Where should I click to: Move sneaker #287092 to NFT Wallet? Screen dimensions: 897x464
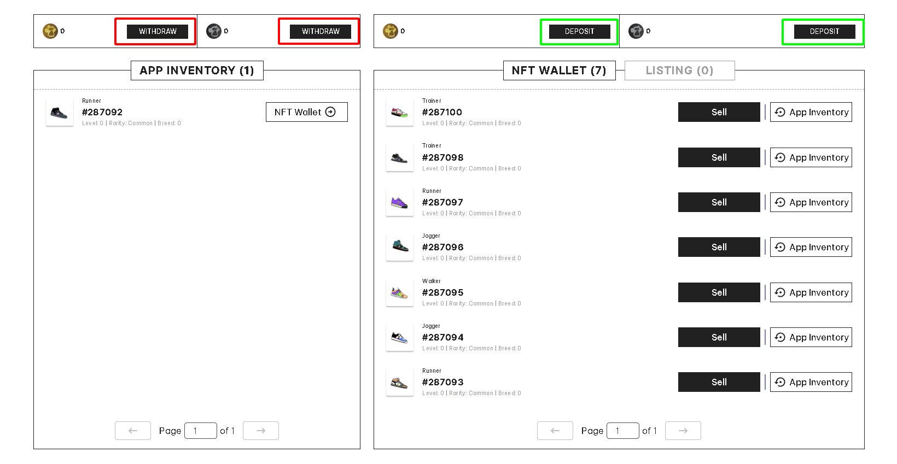tap(306, 112)
